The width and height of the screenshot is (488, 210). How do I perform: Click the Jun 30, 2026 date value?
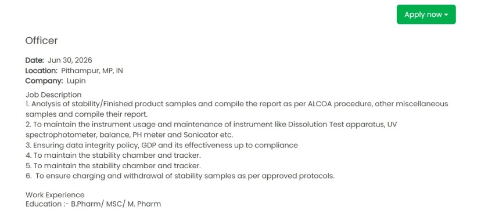pyautogui.click(x=70, y=60)
